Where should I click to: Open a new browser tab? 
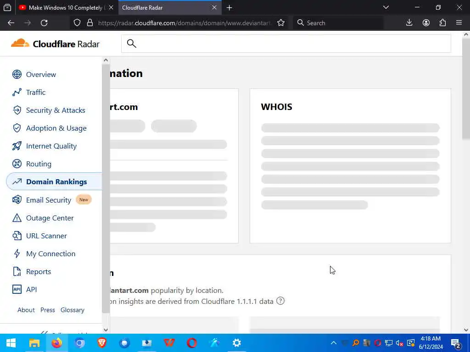tap(229, 8)
